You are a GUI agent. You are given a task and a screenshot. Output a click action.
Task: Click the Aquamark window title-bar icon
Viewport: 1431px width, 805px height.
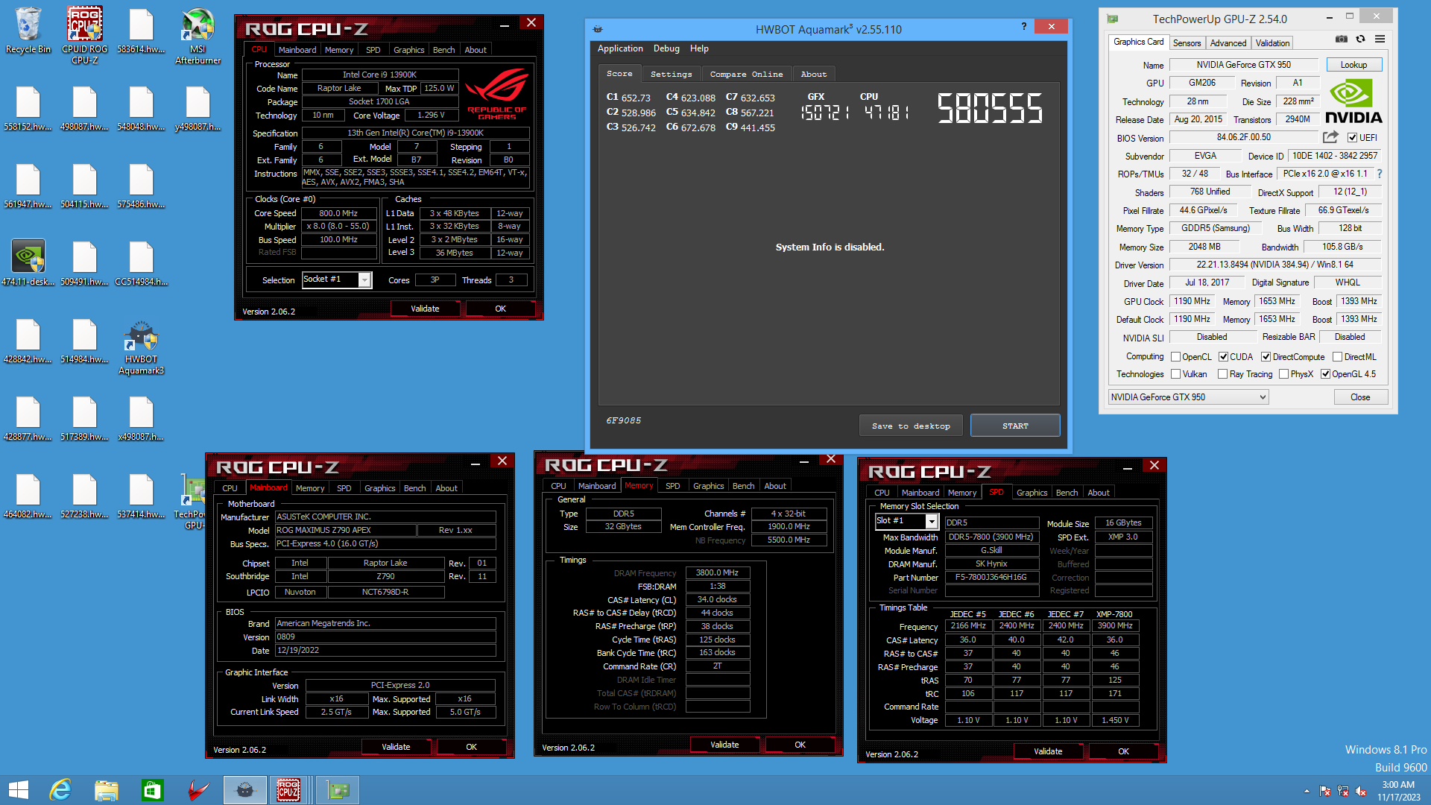pos(598,29)
